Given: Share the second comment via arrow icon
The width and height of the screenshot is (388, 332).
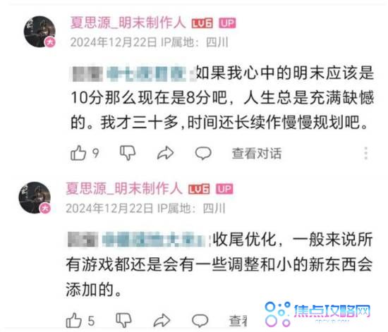Looking at the screenshot, I should click(162, 321).
